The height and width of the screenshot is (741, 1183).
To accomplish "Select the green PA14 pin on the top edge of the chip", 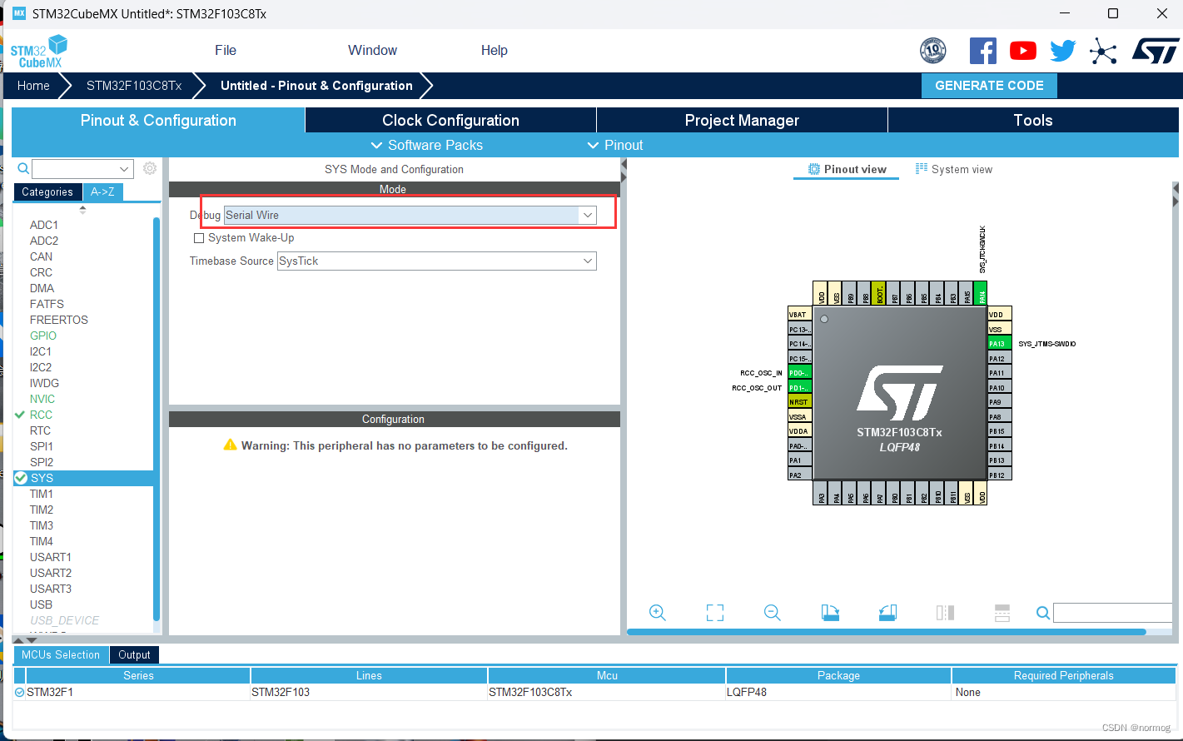I will tap(981, 293).
